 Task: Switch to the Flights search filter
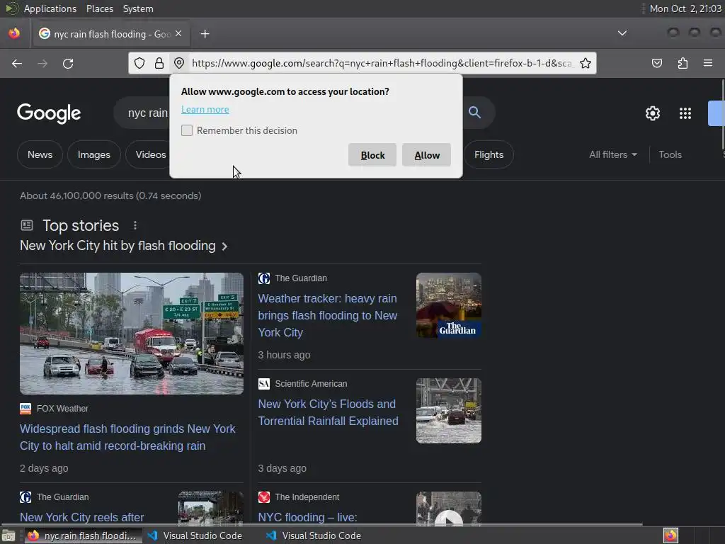[489, 154]
